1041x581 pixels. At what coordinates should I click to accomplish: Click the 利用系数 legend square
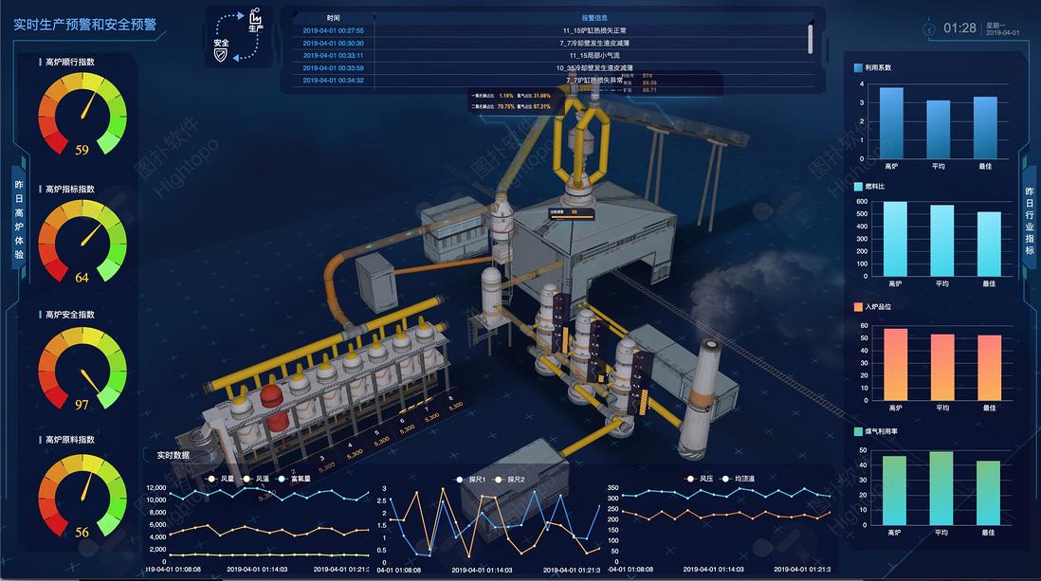[x=858, y=67]
